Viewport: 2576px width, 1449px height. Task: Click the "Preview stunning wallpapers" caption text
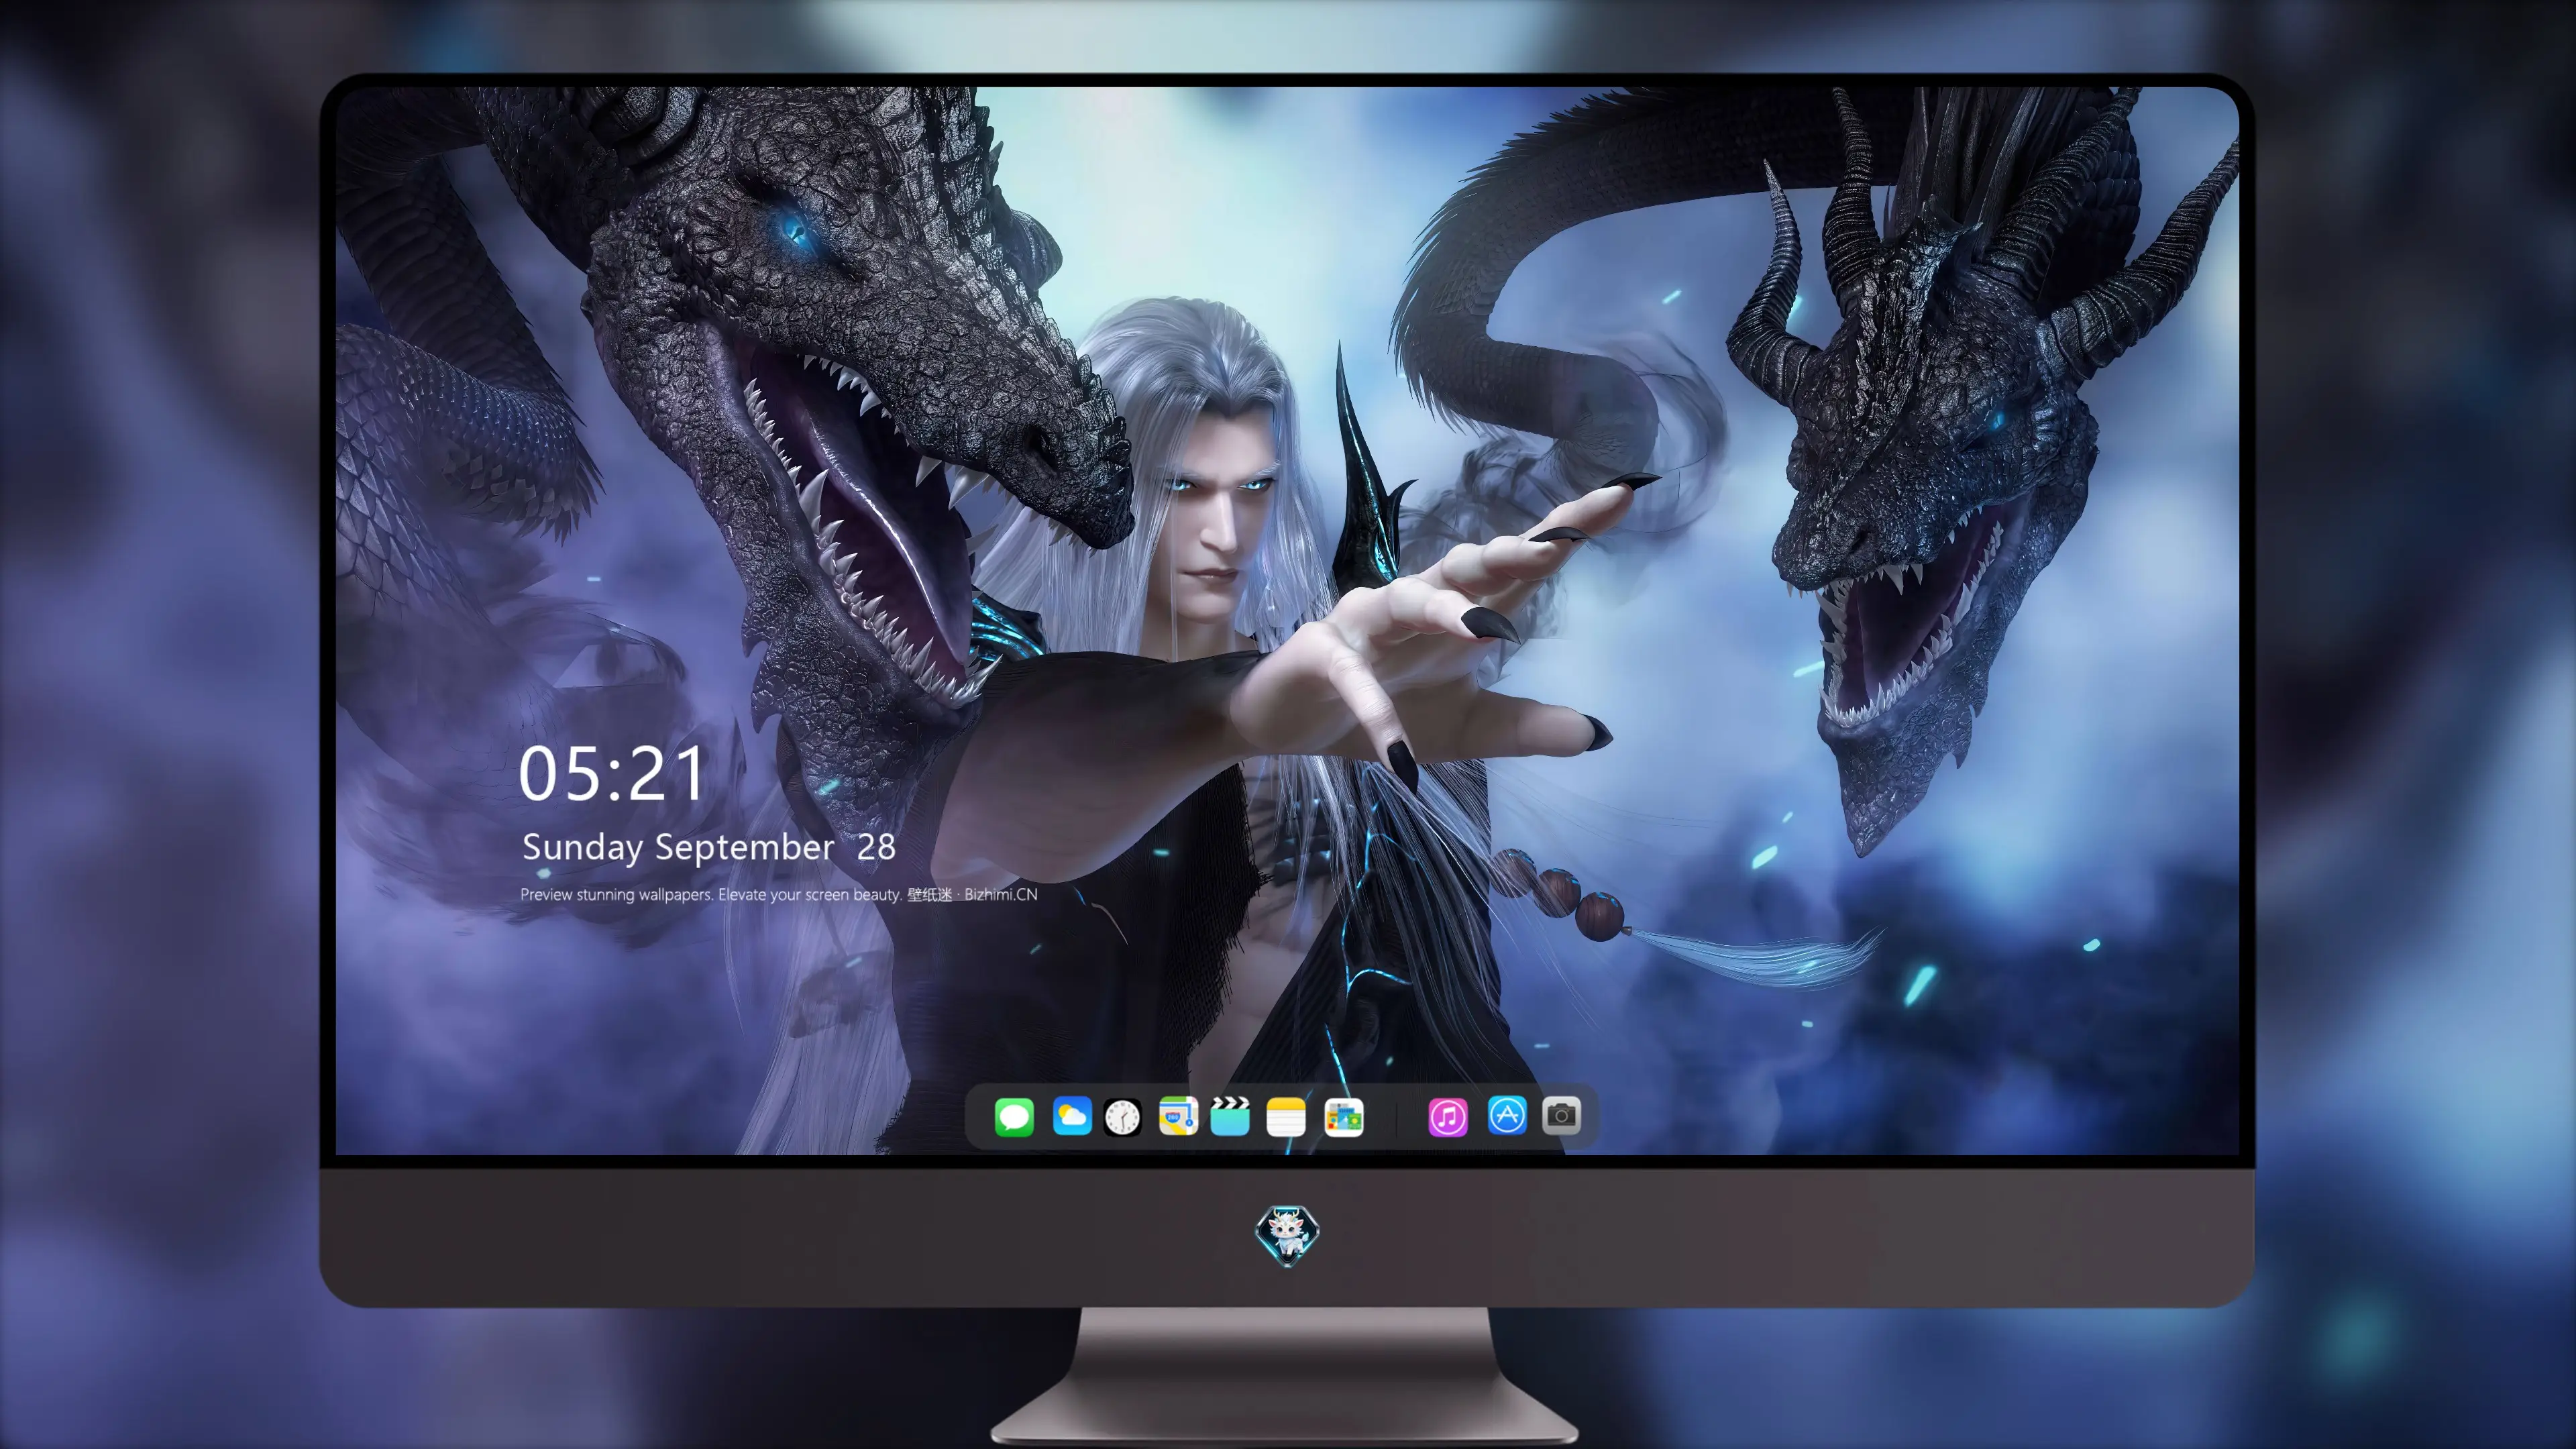pos(779,894)
